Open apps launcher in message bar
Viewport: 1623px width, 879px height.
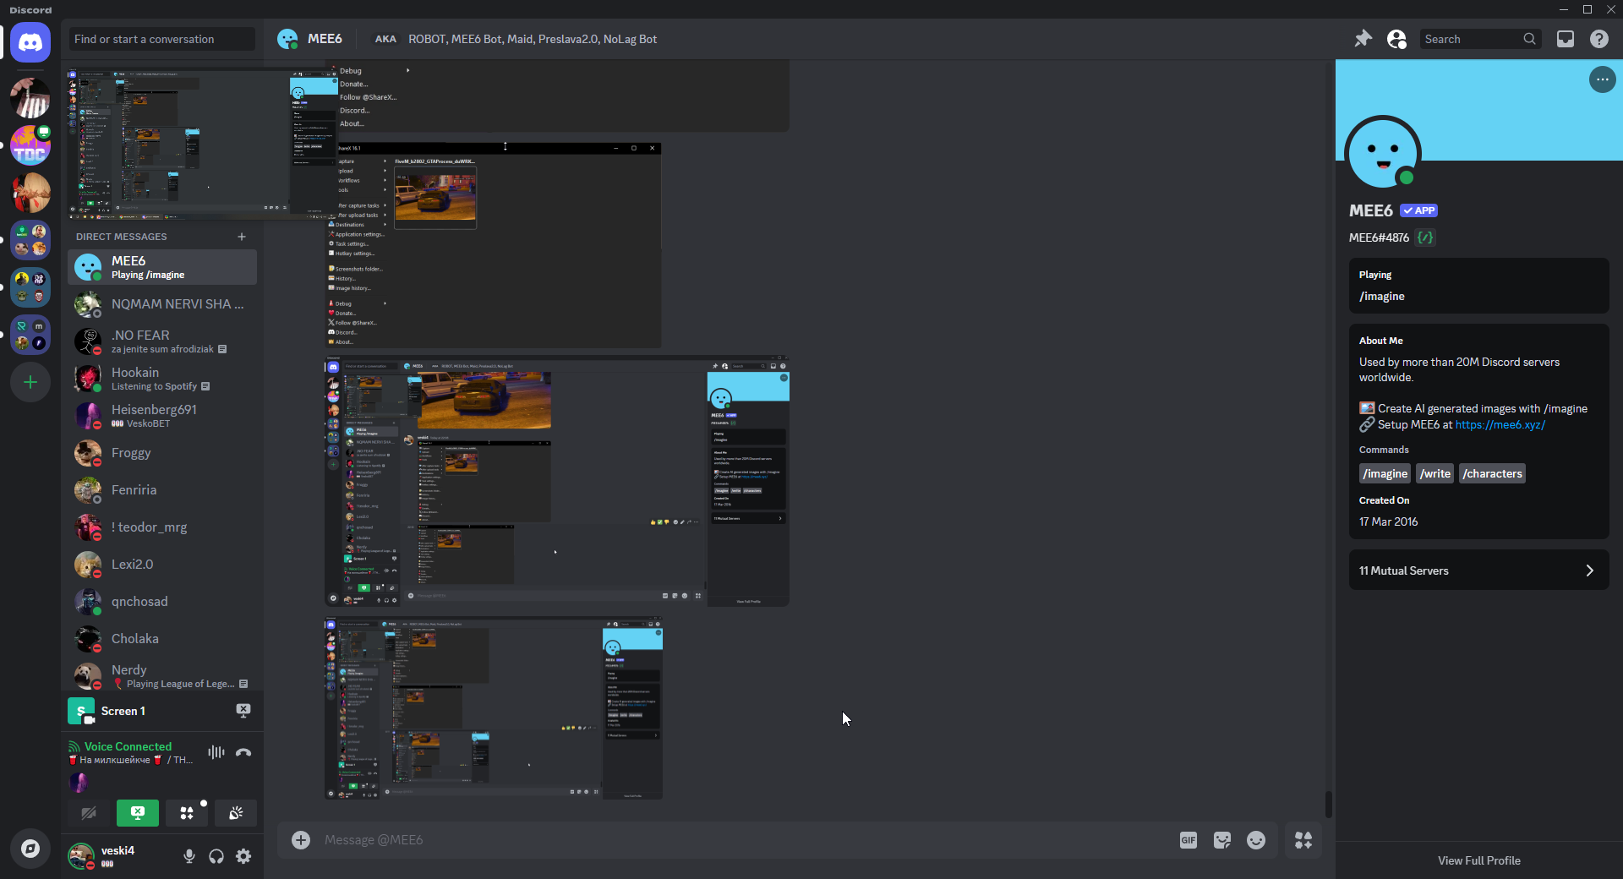[1303, 840]
